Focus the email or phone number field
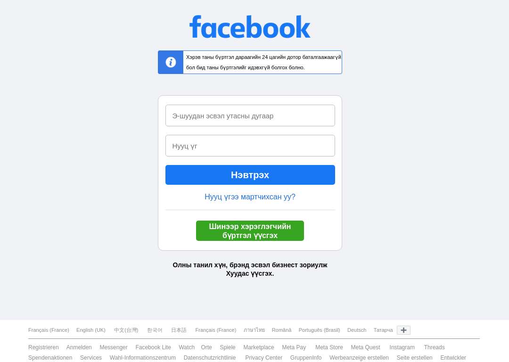This screenshot has height=362, width=509. (250, 115)
